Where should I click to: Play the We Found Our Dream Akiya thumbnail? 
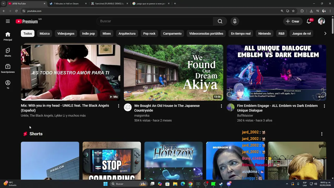tap(174, 73)
